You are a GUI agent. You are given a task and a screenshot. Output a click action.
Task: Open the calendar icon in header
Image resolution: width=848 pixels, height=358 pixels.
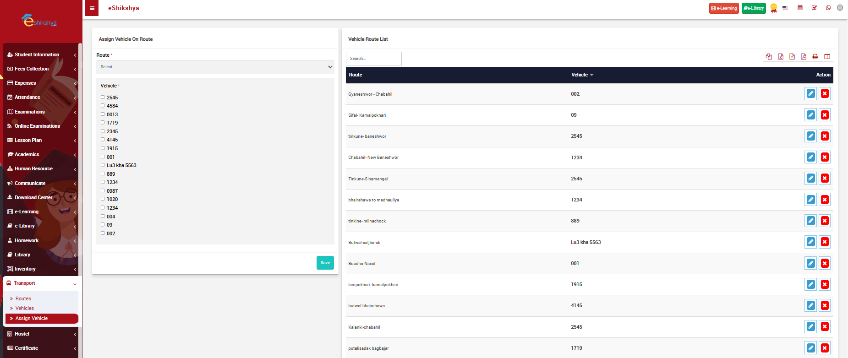click(800, 8)
